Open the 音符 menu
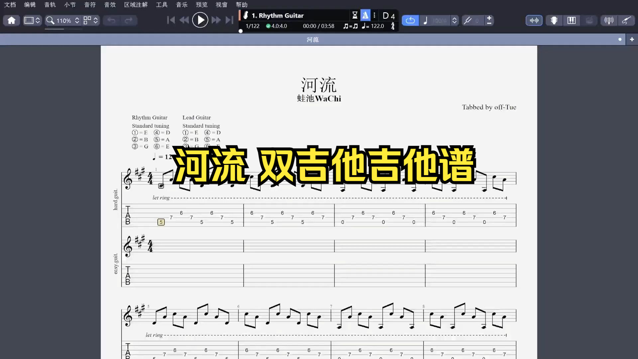Viewport: 638px width, 359px height. pos(90,5)
